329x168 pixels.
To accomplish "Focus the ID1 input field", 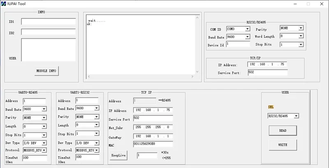I will (x=49, y=22).
